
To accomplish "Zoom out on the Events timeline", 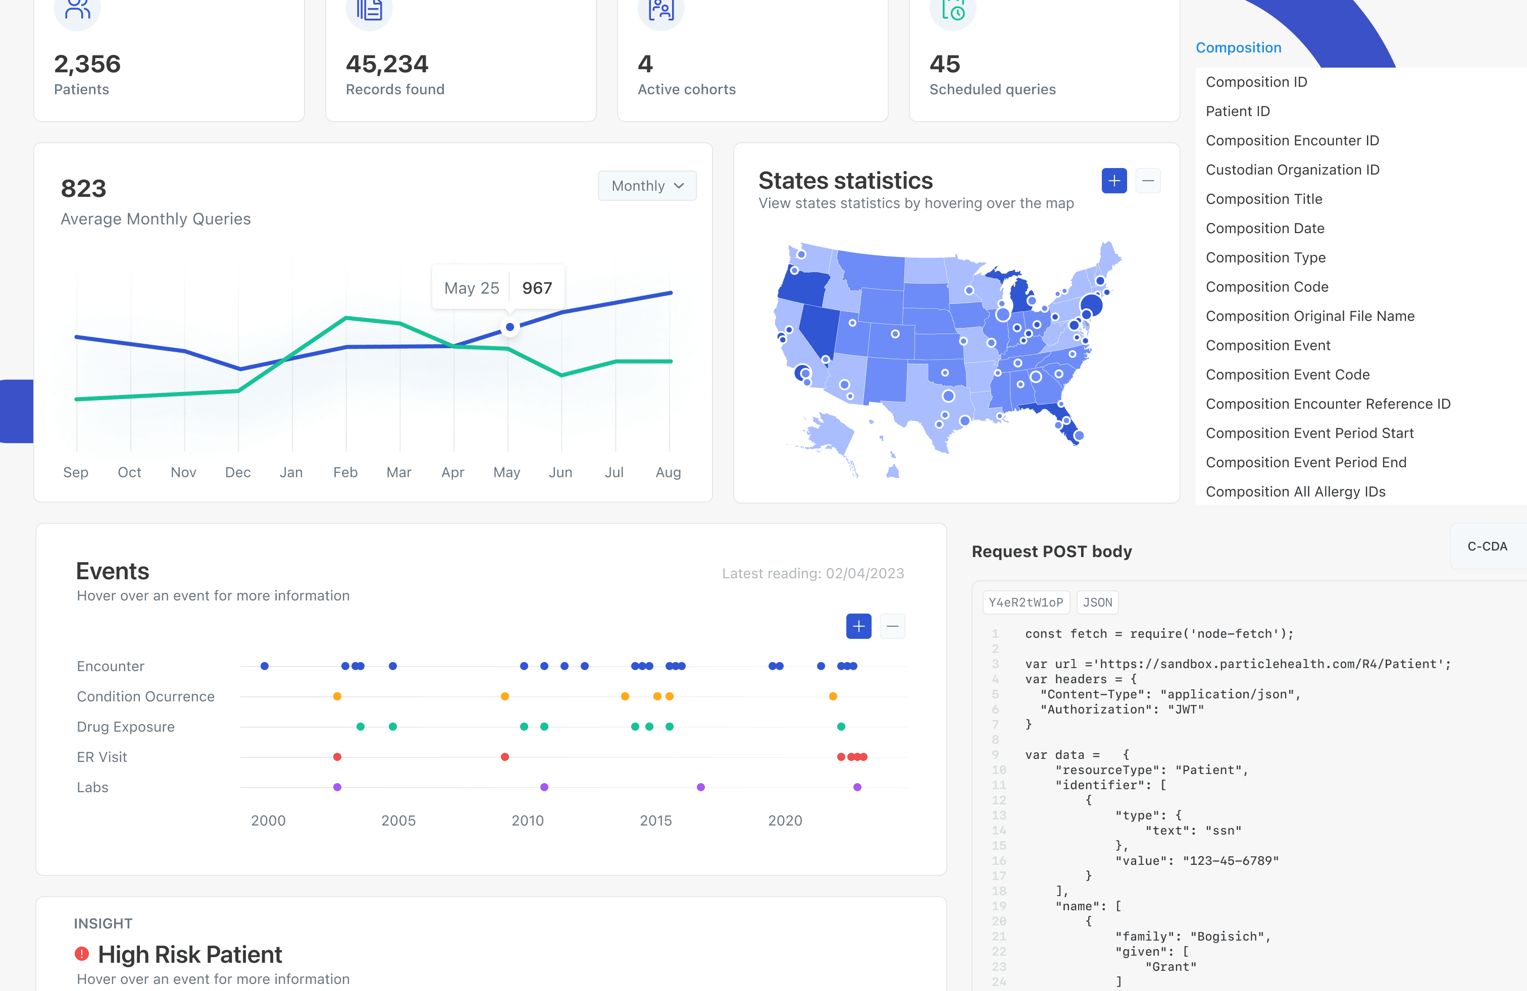I will tap(892, 626).
